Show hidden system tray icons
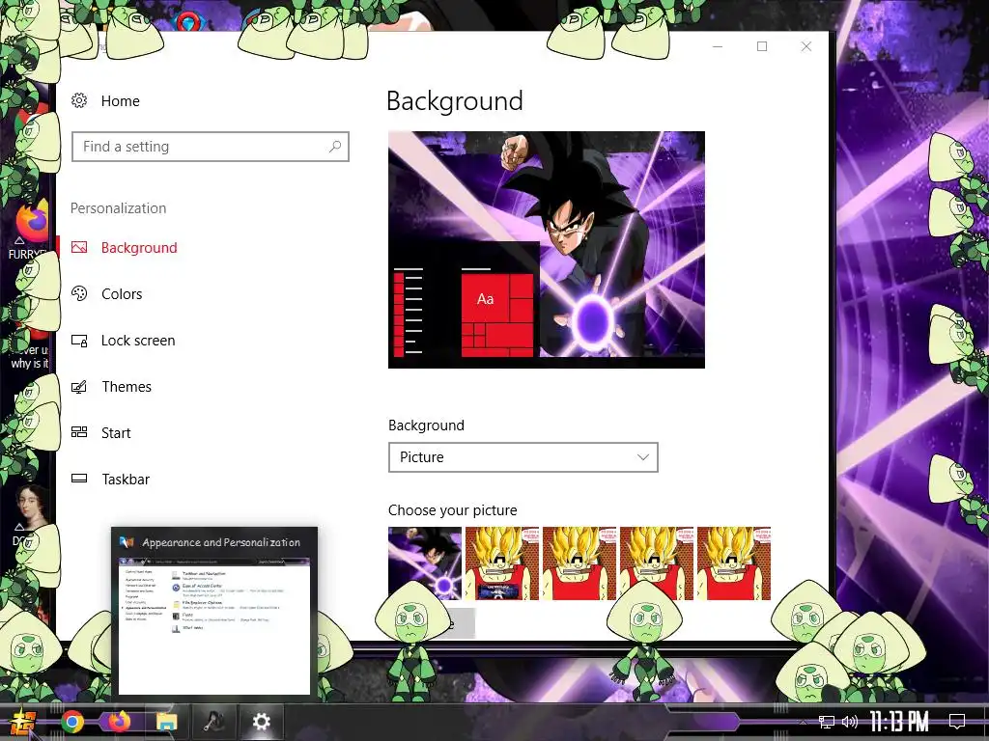989x741 pixels. pos(803,722)
